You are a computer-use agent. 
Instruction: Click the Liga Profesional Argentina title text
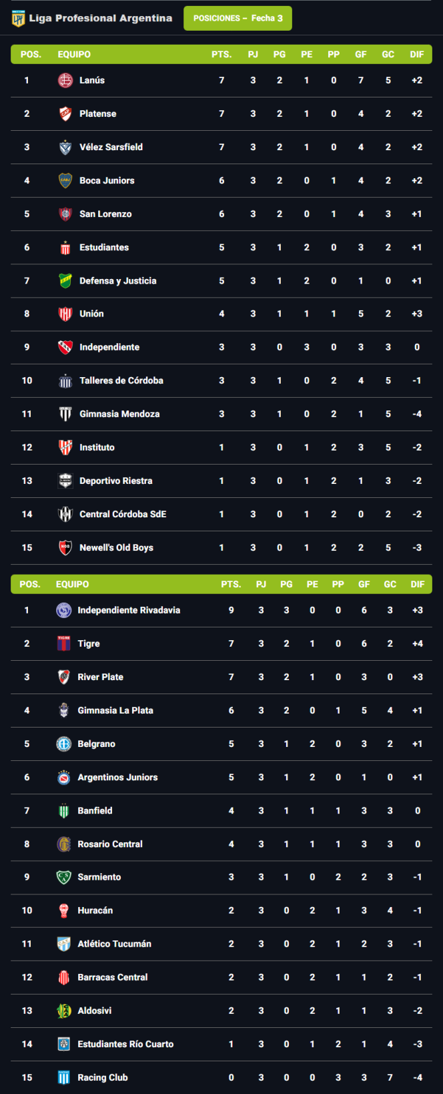[101, 18]
